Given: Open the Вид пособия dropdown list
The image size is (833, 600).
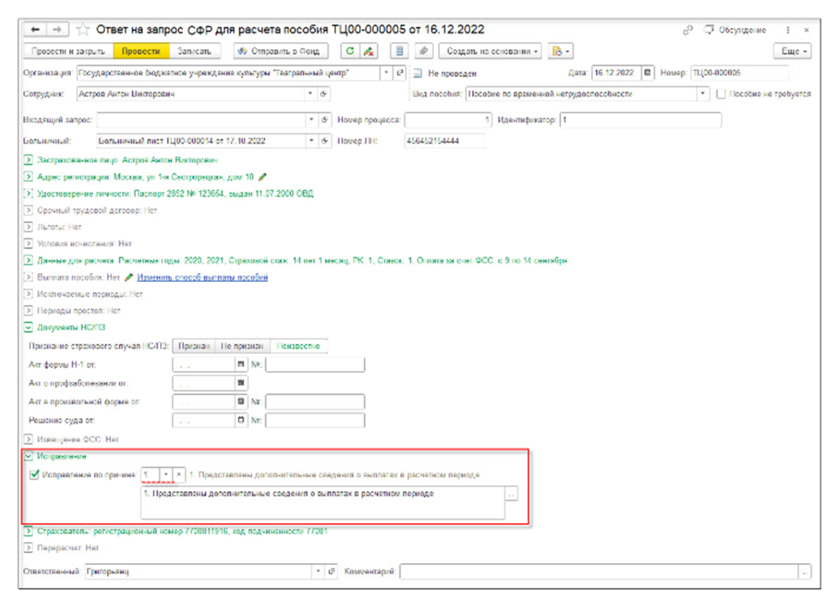Looking at the screenshot, I should pyautogui.click(x=703, y=94).
